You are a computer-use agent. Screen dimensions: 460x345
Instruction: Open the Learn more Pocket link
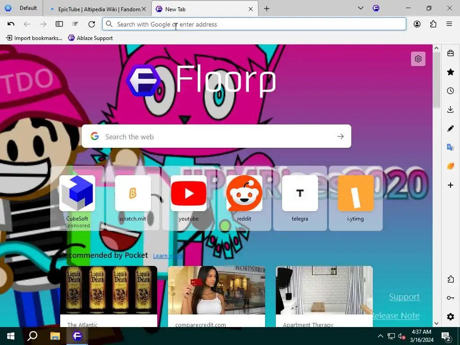coord(168,256)
